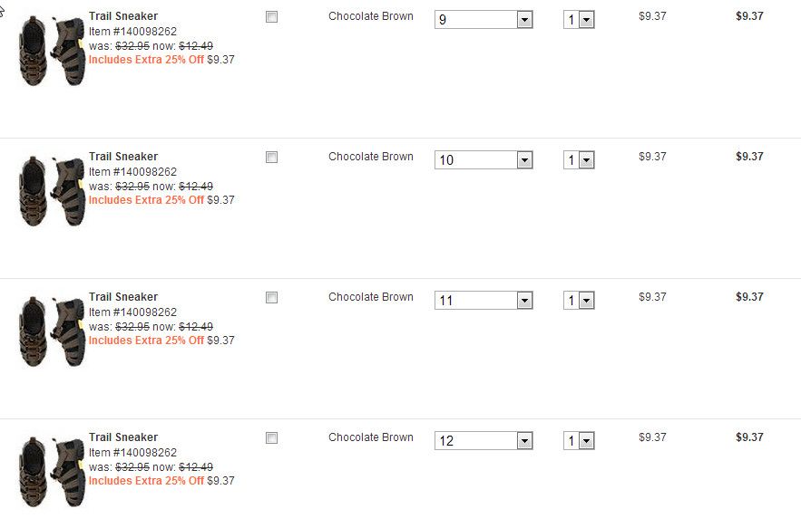Check the box for the size 11 sneaker
This screenshot has width=801, height=528.
click(x=271, y=298)
